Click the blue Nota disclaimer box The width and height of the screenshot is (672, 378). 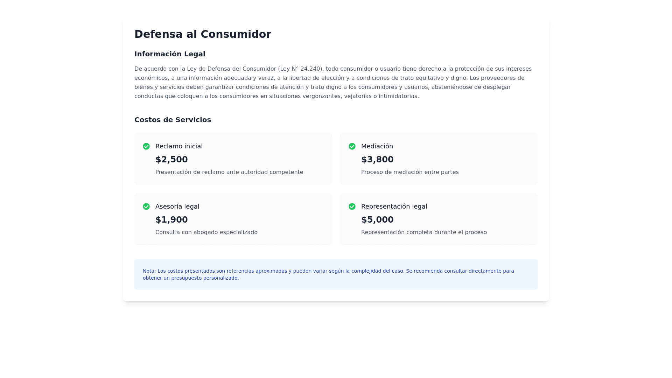[336, 274]
